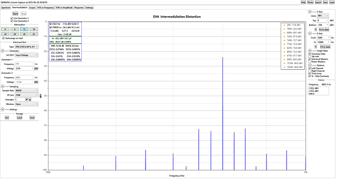
Task: Click the small lock button under X Axis To
Action: point(316,47)
